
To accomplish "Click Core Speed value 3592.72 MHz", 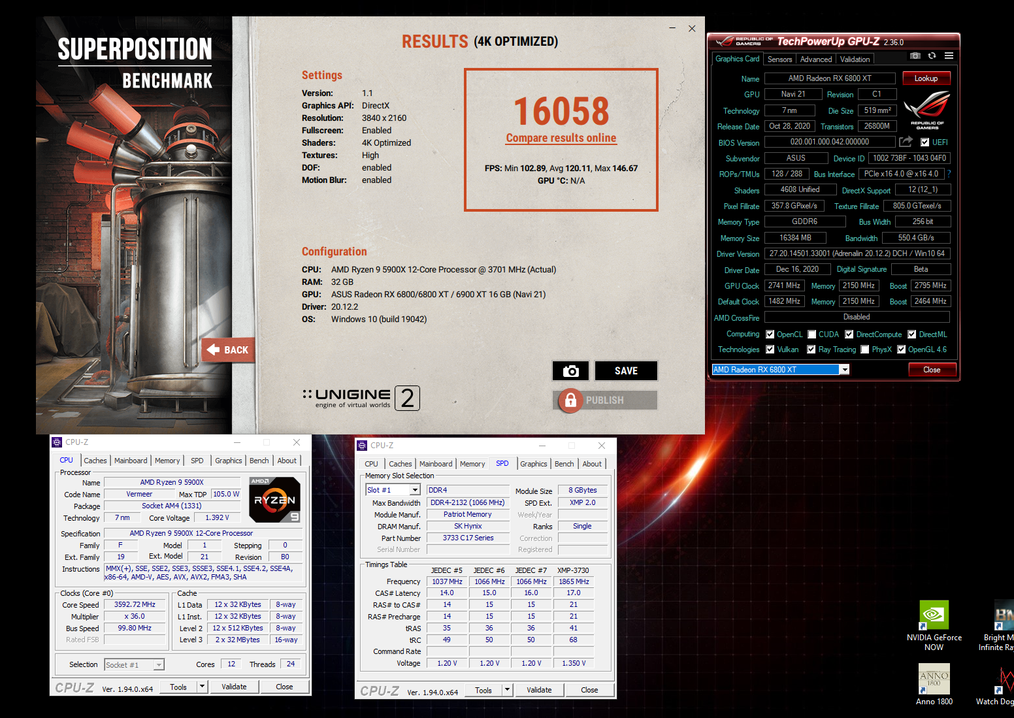I will [135, 604].
